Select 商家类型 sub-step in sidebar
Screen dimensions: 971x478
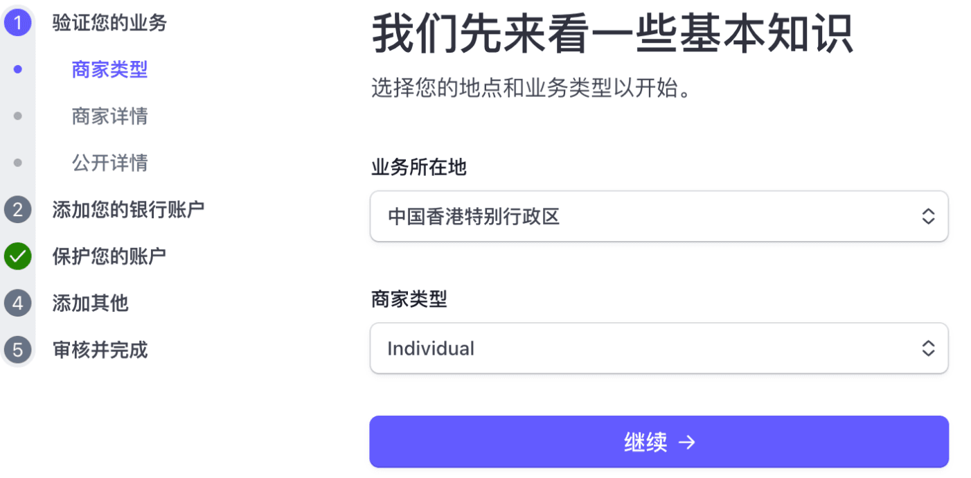[109, 69]
